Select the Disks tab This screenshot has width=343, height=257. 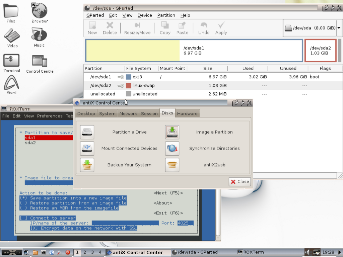[167, 113]
